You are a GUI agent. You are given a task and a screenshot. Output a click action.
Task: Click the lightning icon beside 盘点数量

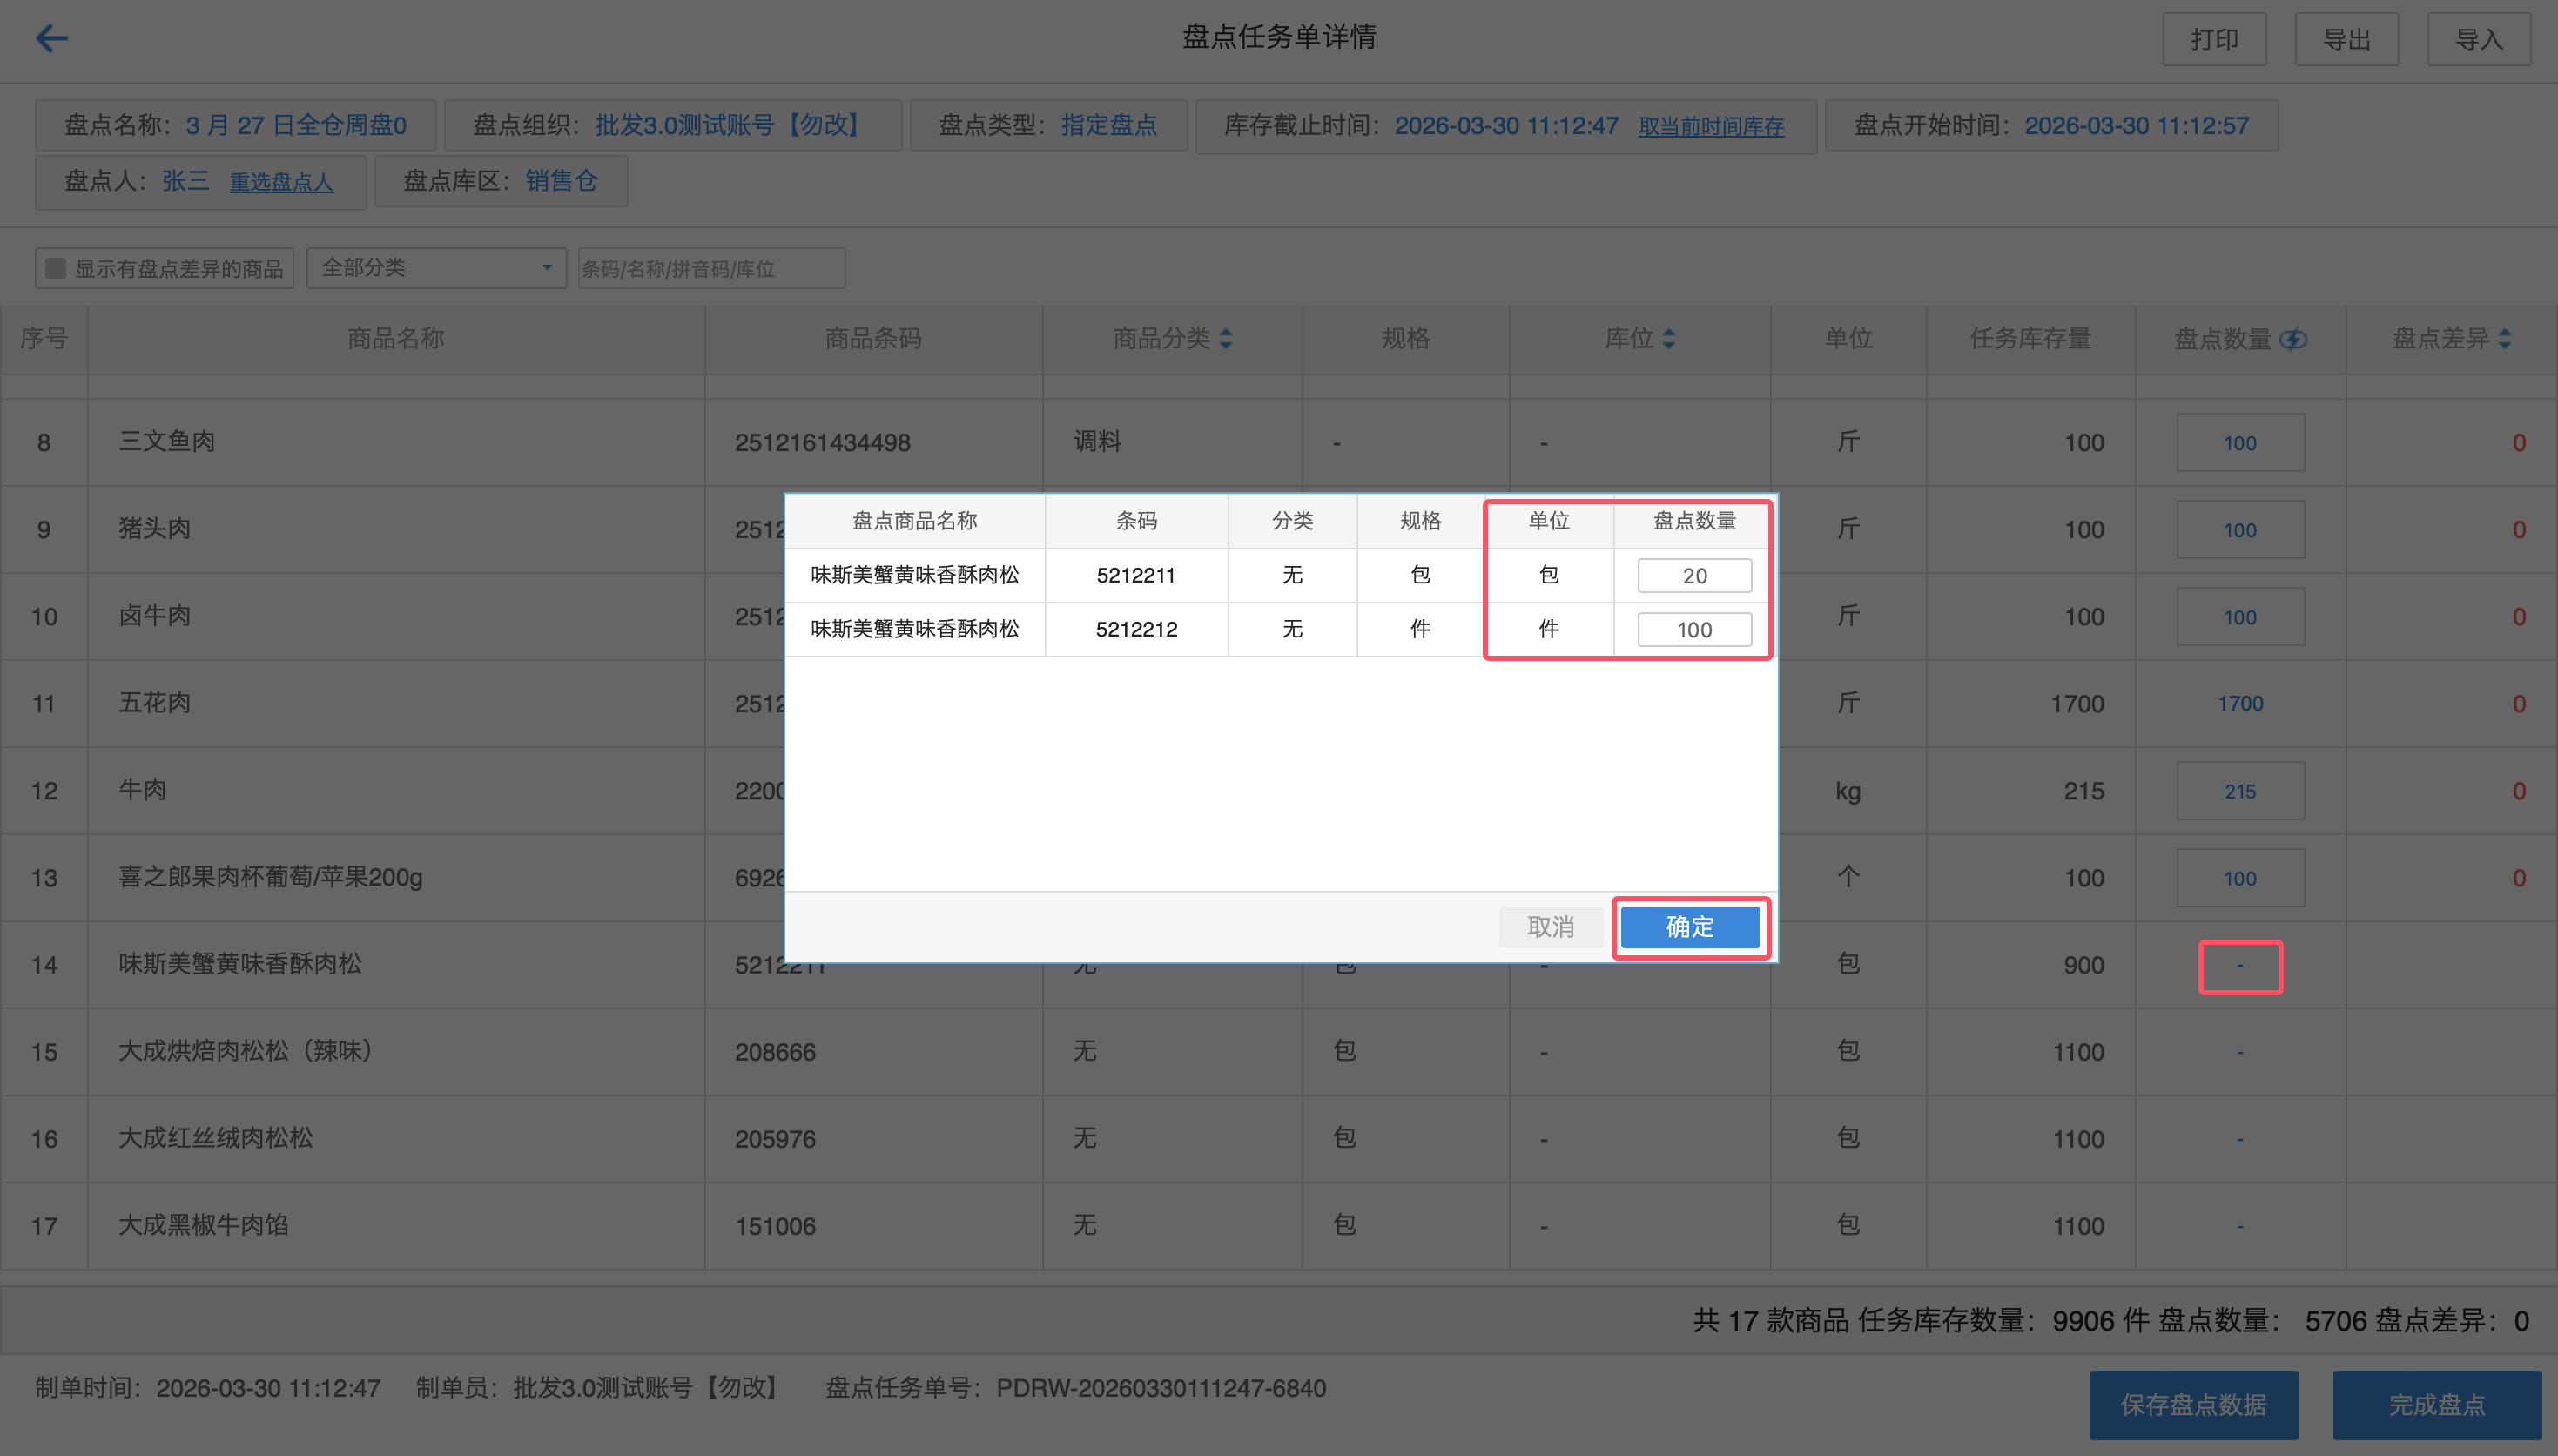[x=2293, y=340]
